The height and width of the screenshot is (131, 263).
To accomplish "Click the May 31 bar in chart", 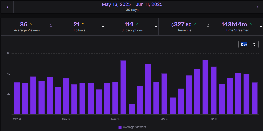I will 164,94.
